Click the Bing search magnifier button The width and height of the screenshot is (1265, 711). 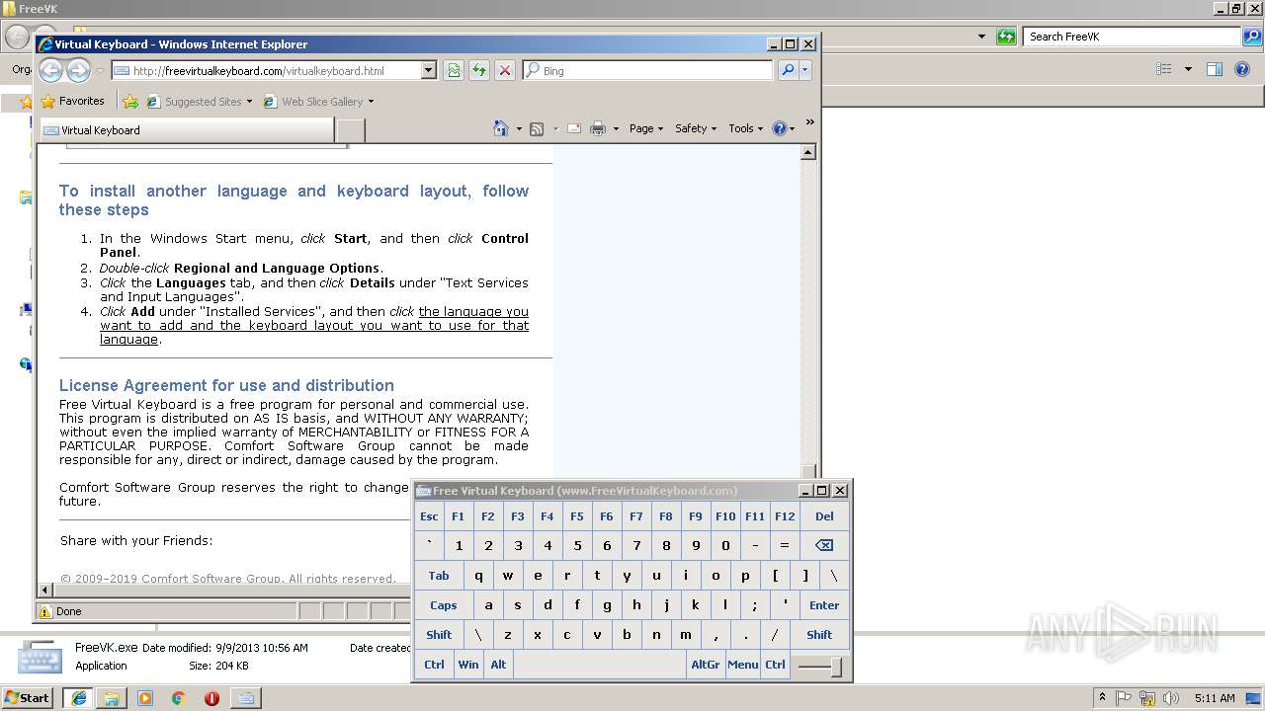[x=788, y=70]
